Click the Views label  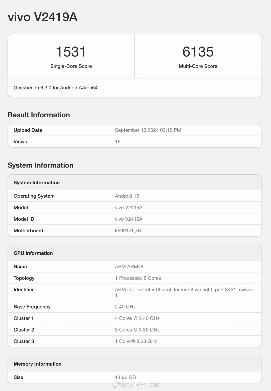tap(20, 142)
